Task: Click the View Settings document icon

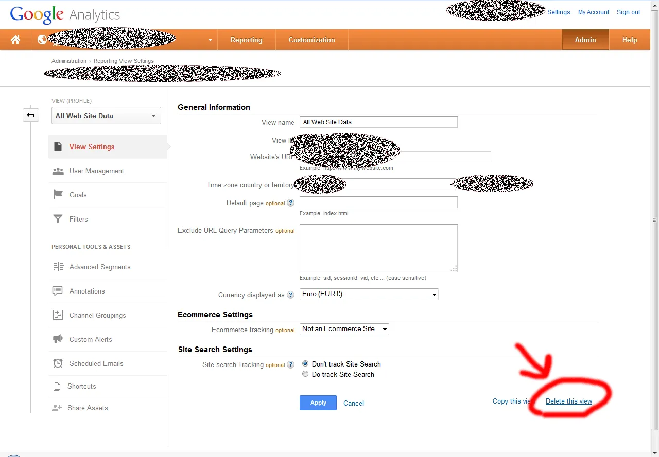Action: [58, 147]
